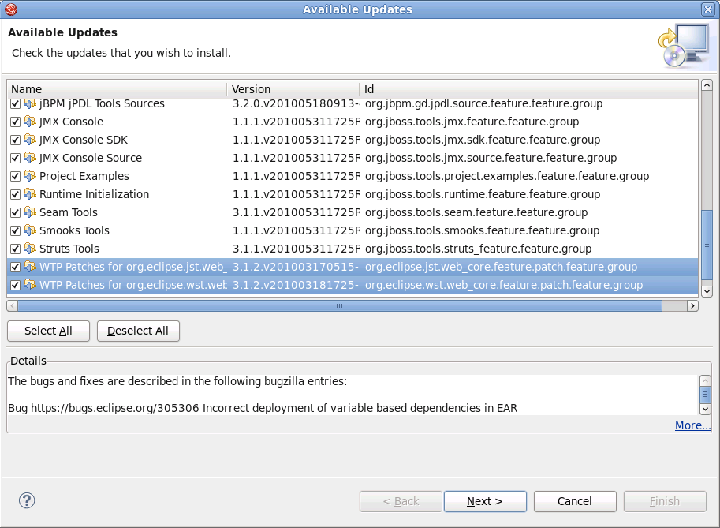Screen dimensions: 720x528
Task: Click the JMX Console feature icon
Action: (30, 122)
